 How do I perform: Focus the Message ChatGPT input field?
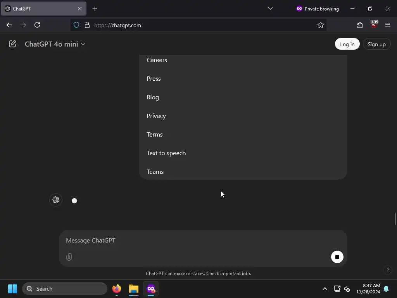pos(202,240)
